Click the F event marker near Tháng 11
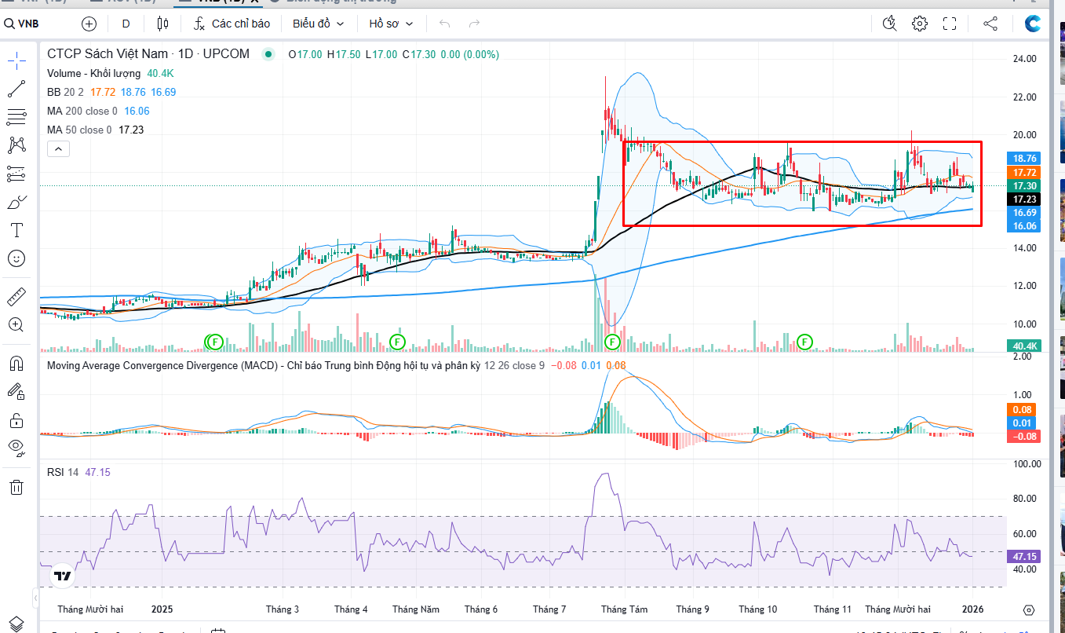 tap(804, 342)
